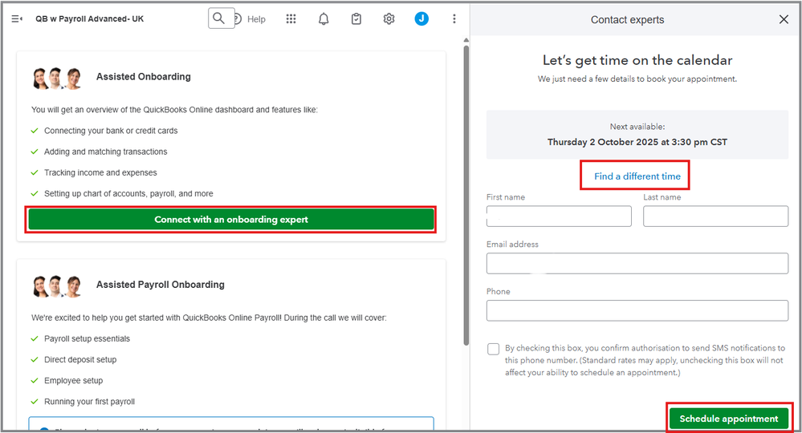Focus the Last name field
Image resolution: width=802 pixels, height=433 pixels.
click(x=715, y=216)
